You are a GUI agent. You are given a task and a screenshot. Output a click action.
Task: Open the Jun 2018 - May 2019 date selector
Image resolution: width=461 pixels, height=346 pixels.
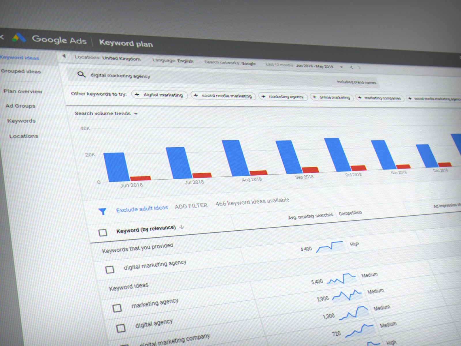pos(315,66)
